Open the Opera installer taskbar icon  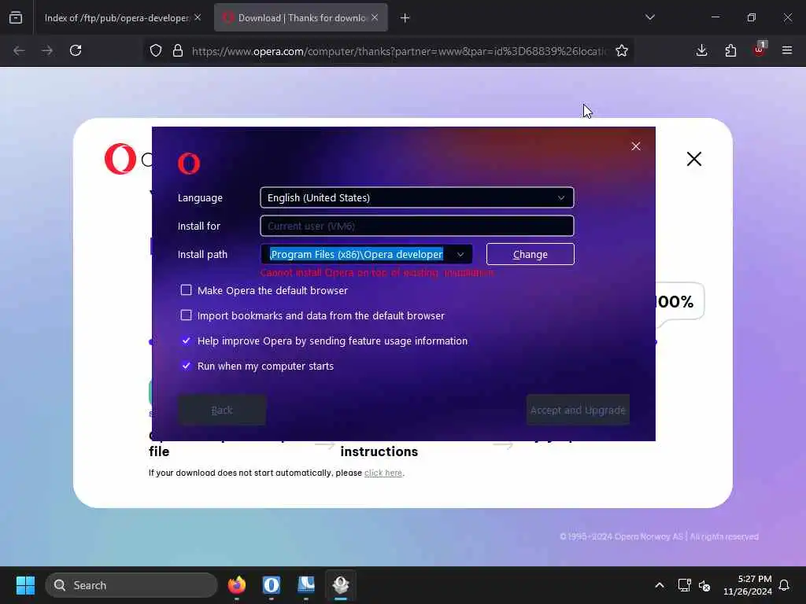341,585
